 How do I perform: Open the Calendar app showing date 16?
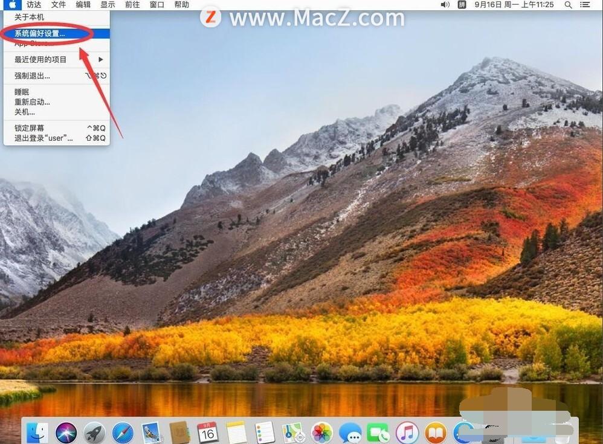(x=208, y=432)
